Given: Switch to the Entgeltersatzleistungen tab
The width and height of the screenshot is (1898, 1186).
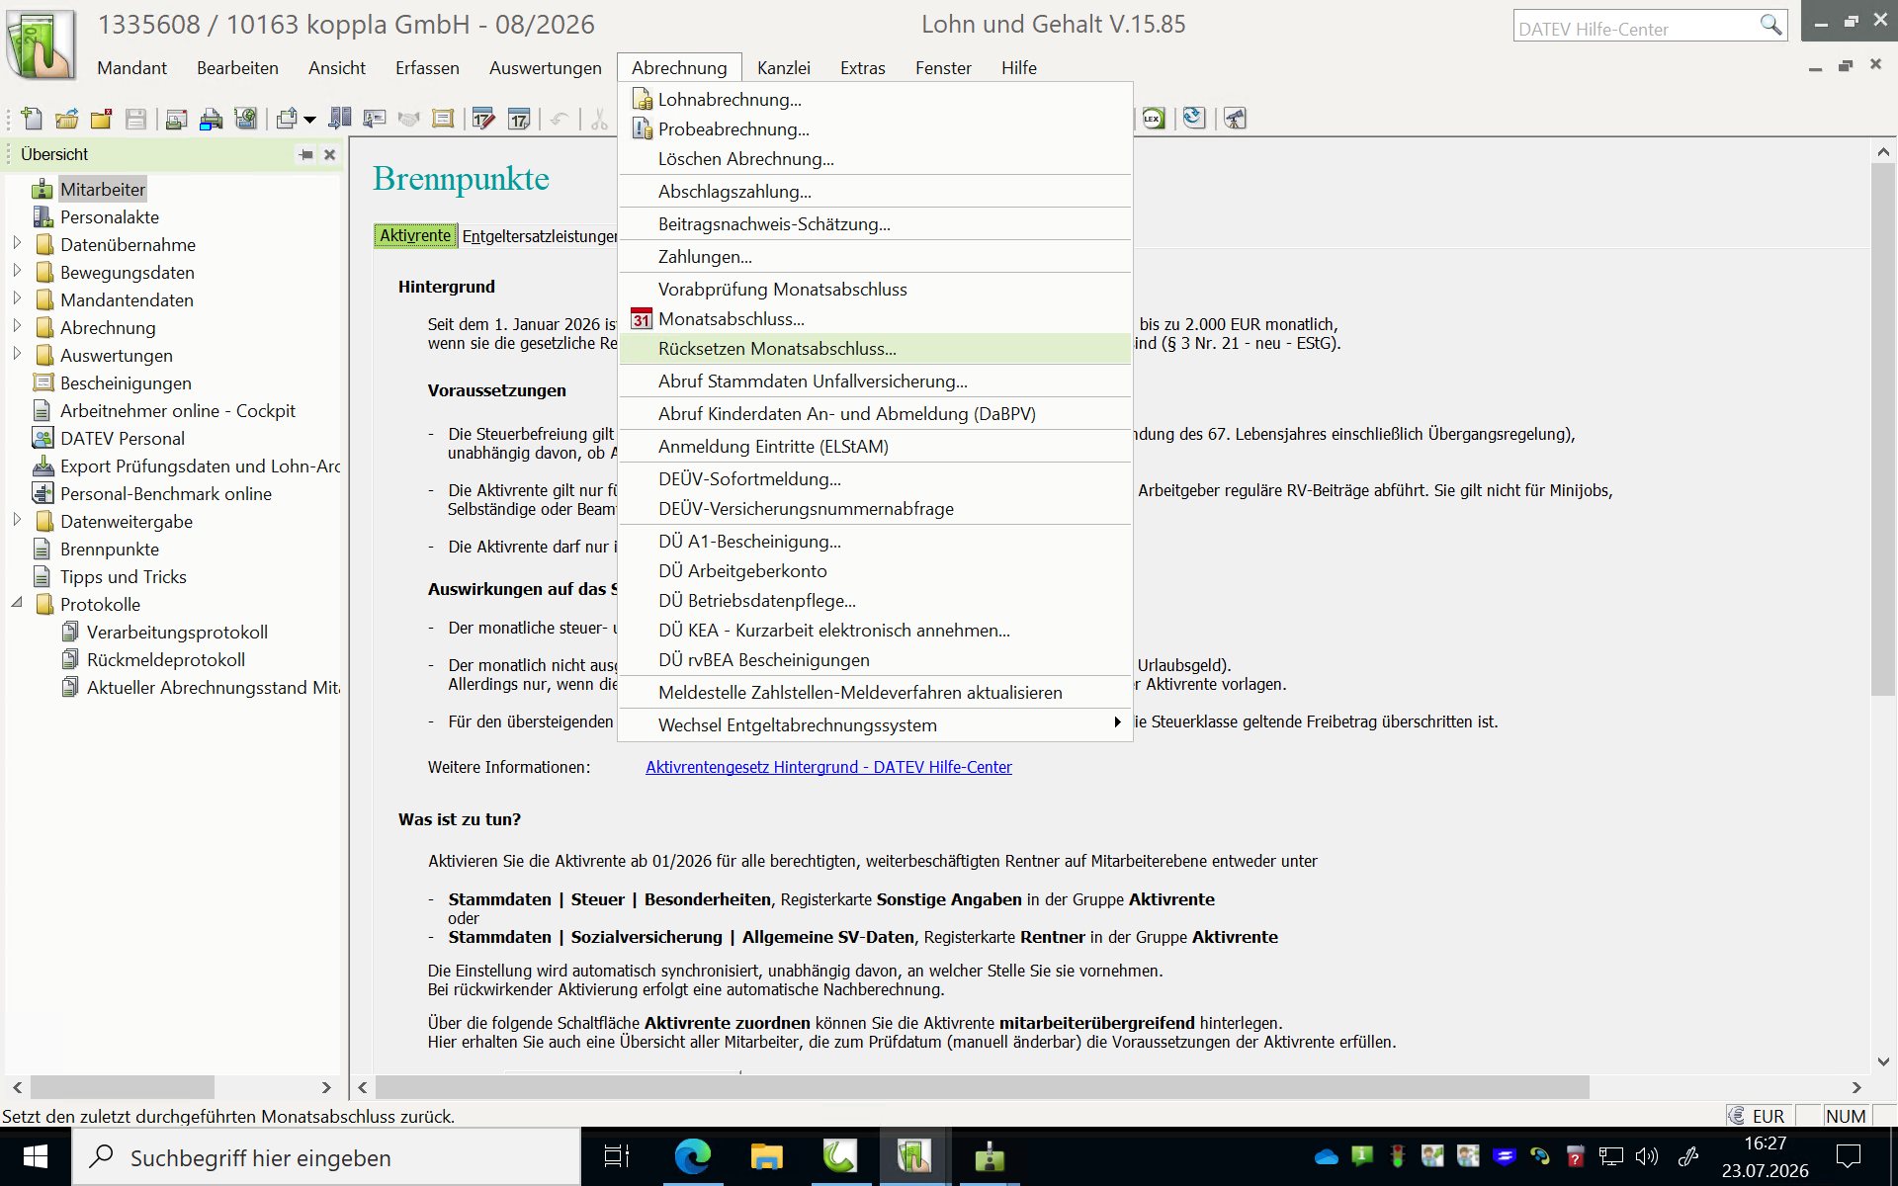Looking at the screenshot, I should (x=539, y=236).
